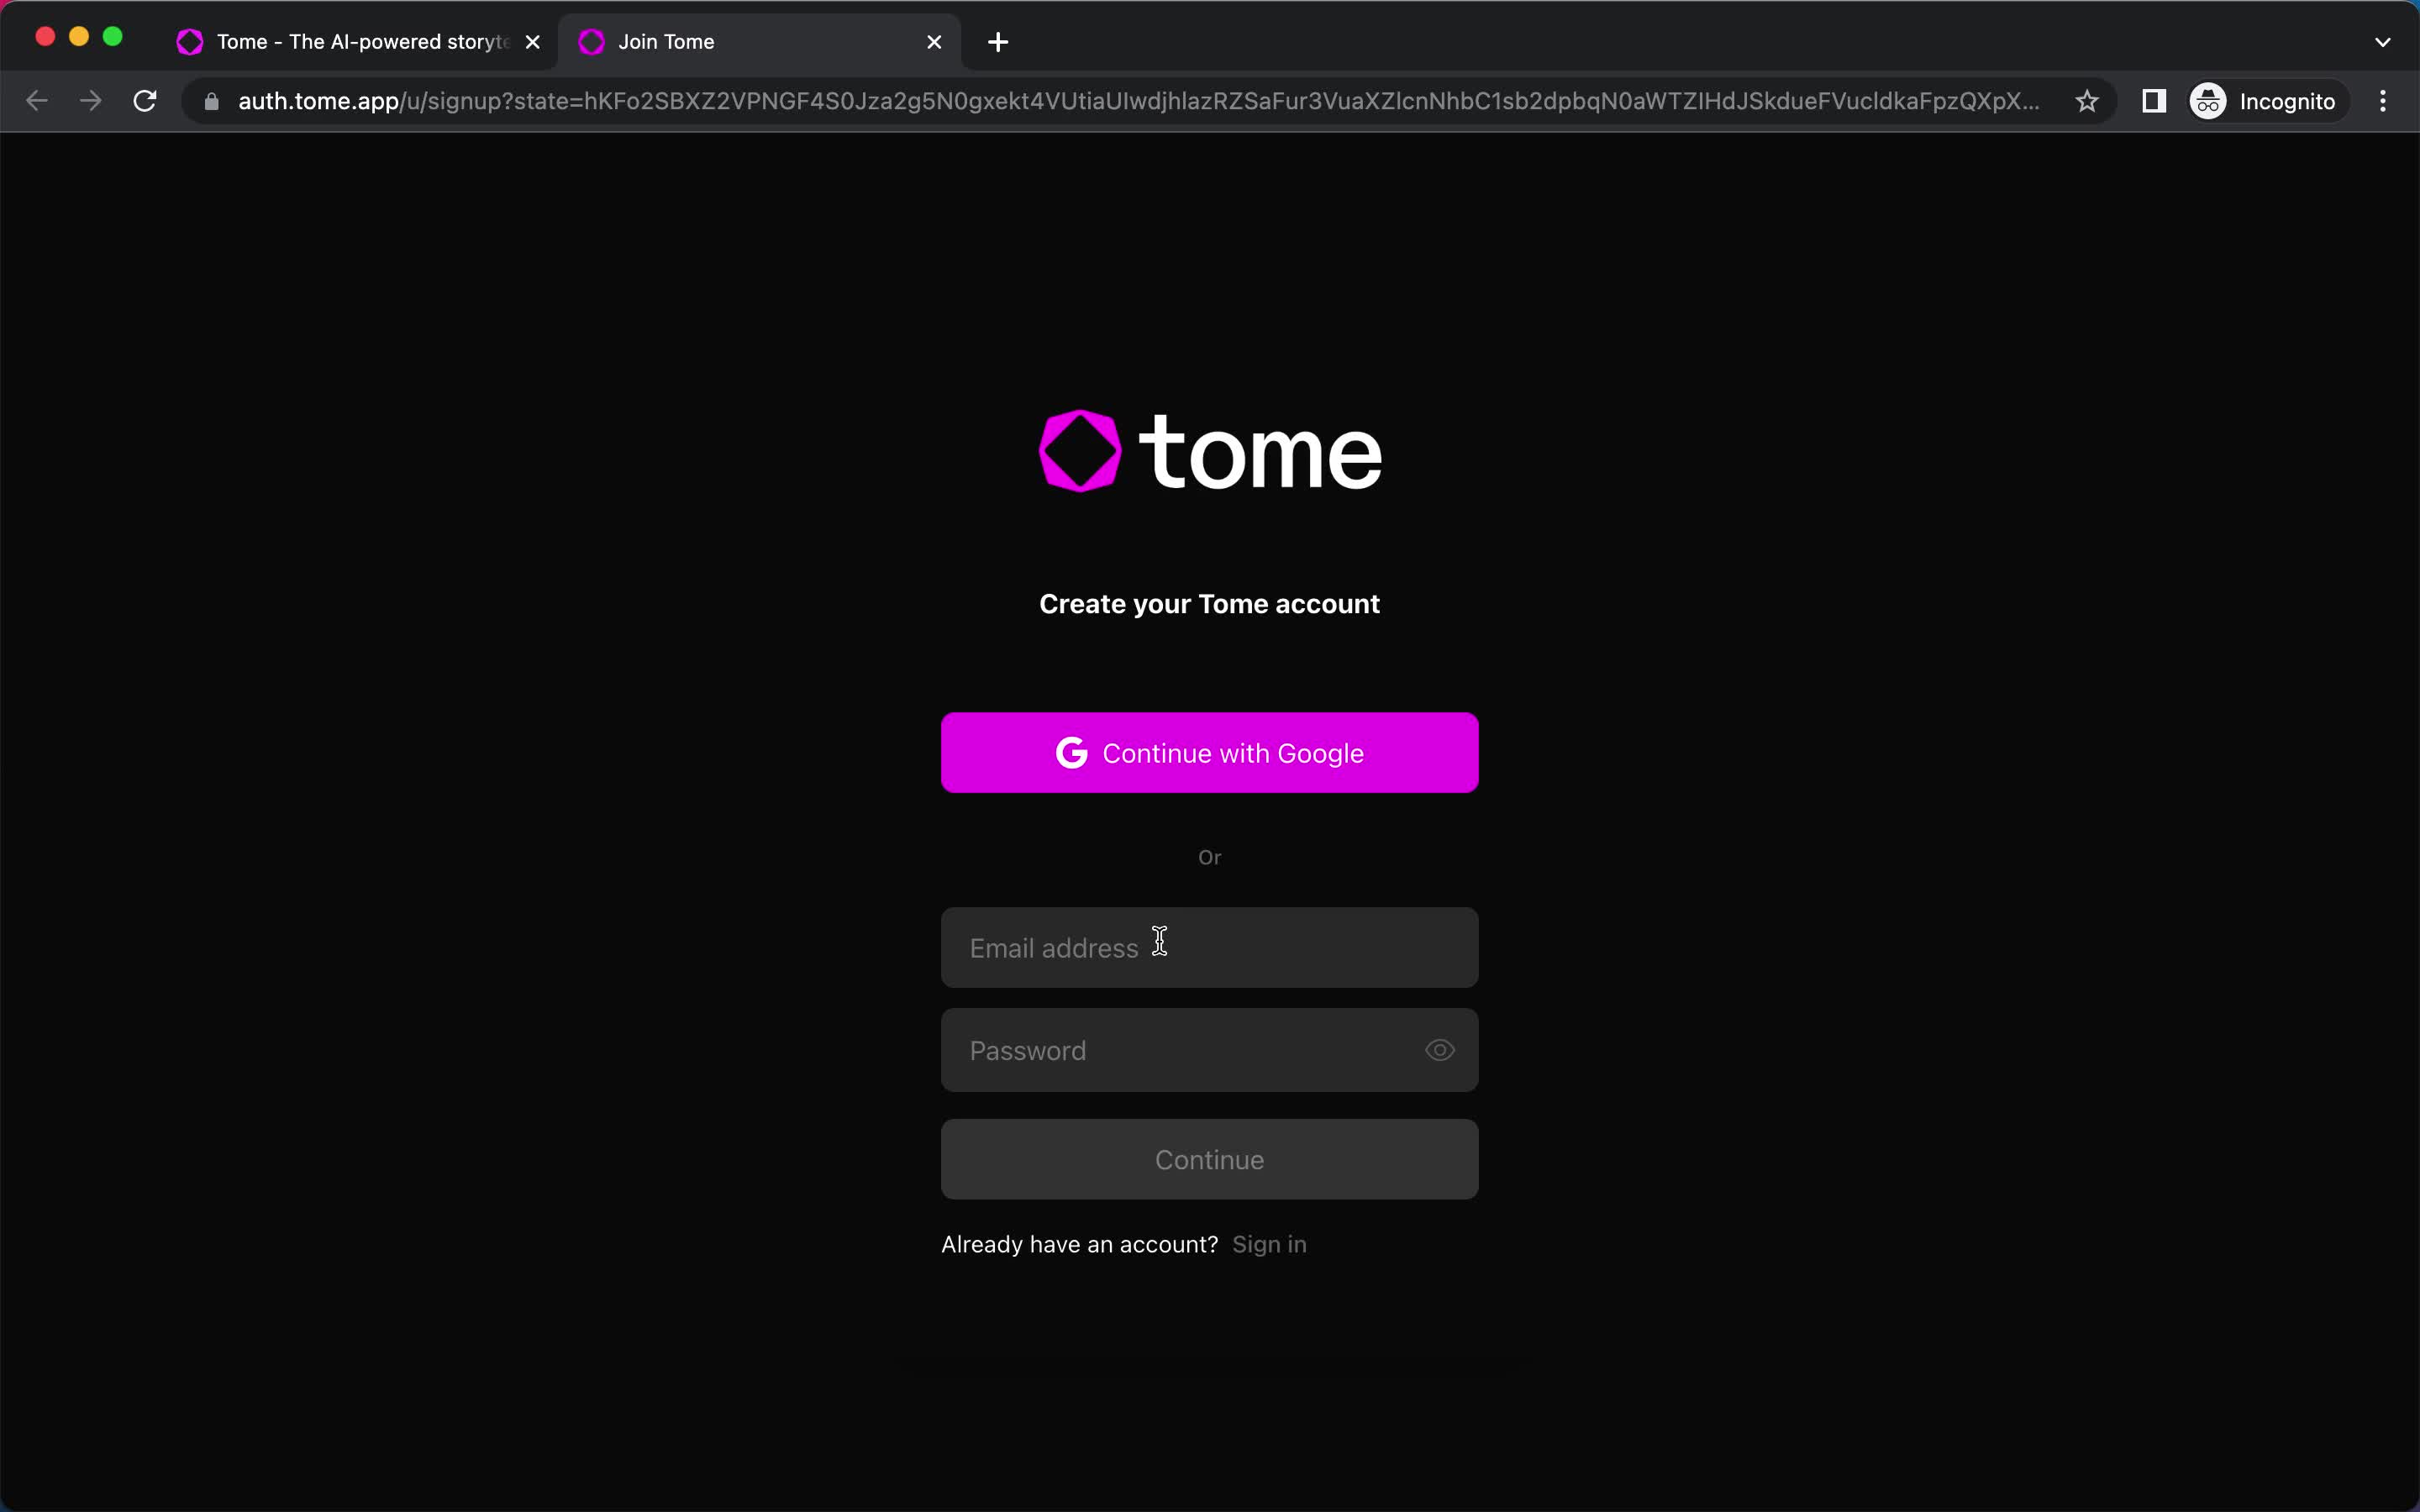2420x1512 pixels.
Task: Click the 'Or' divider label
Action: 1209,857
